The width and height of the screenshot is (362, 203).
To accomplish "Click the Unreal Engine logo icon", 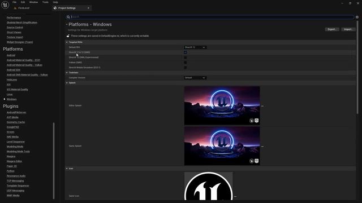I will point(5,5).
